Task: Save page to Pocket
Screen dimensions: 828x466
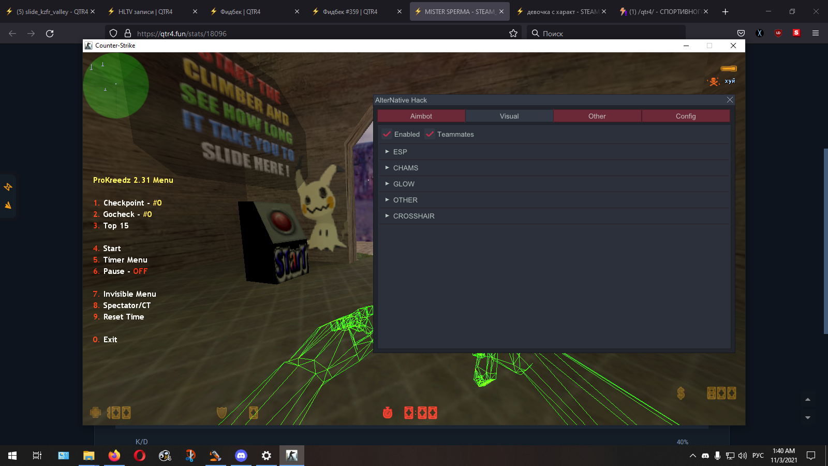Action: [741, 33]
